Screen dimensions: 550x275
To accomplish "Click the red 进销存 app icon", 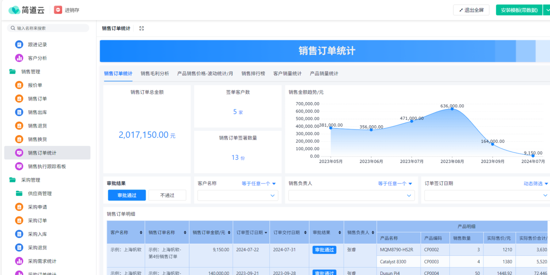I will click(58, 10).
